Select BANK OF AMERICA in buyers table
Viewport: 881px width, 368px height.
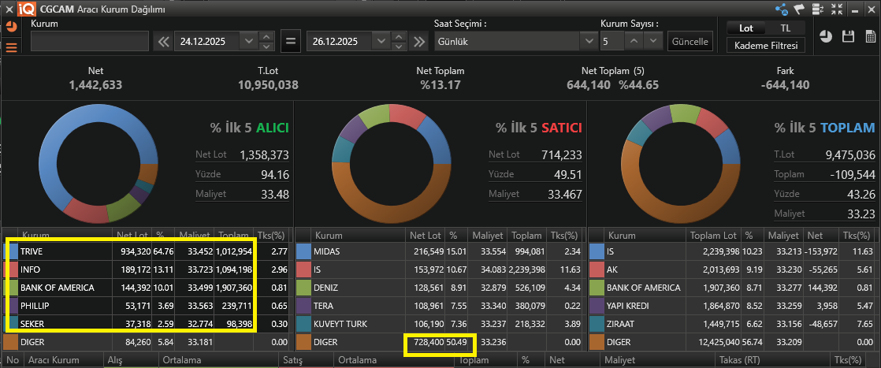coord(145,287)
